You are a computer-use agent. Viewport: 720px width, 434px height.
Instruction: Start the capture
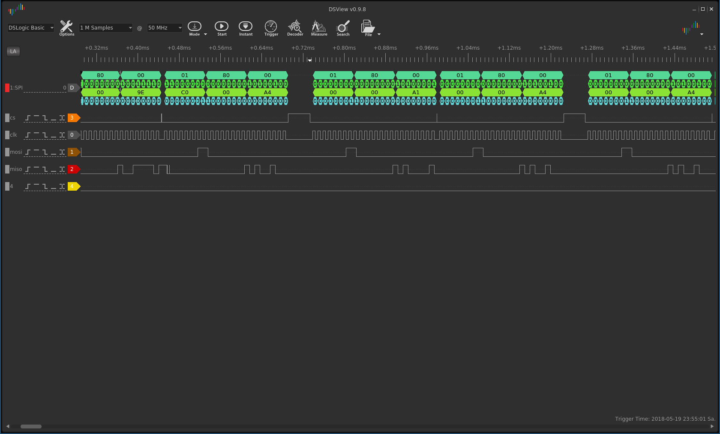222,28
